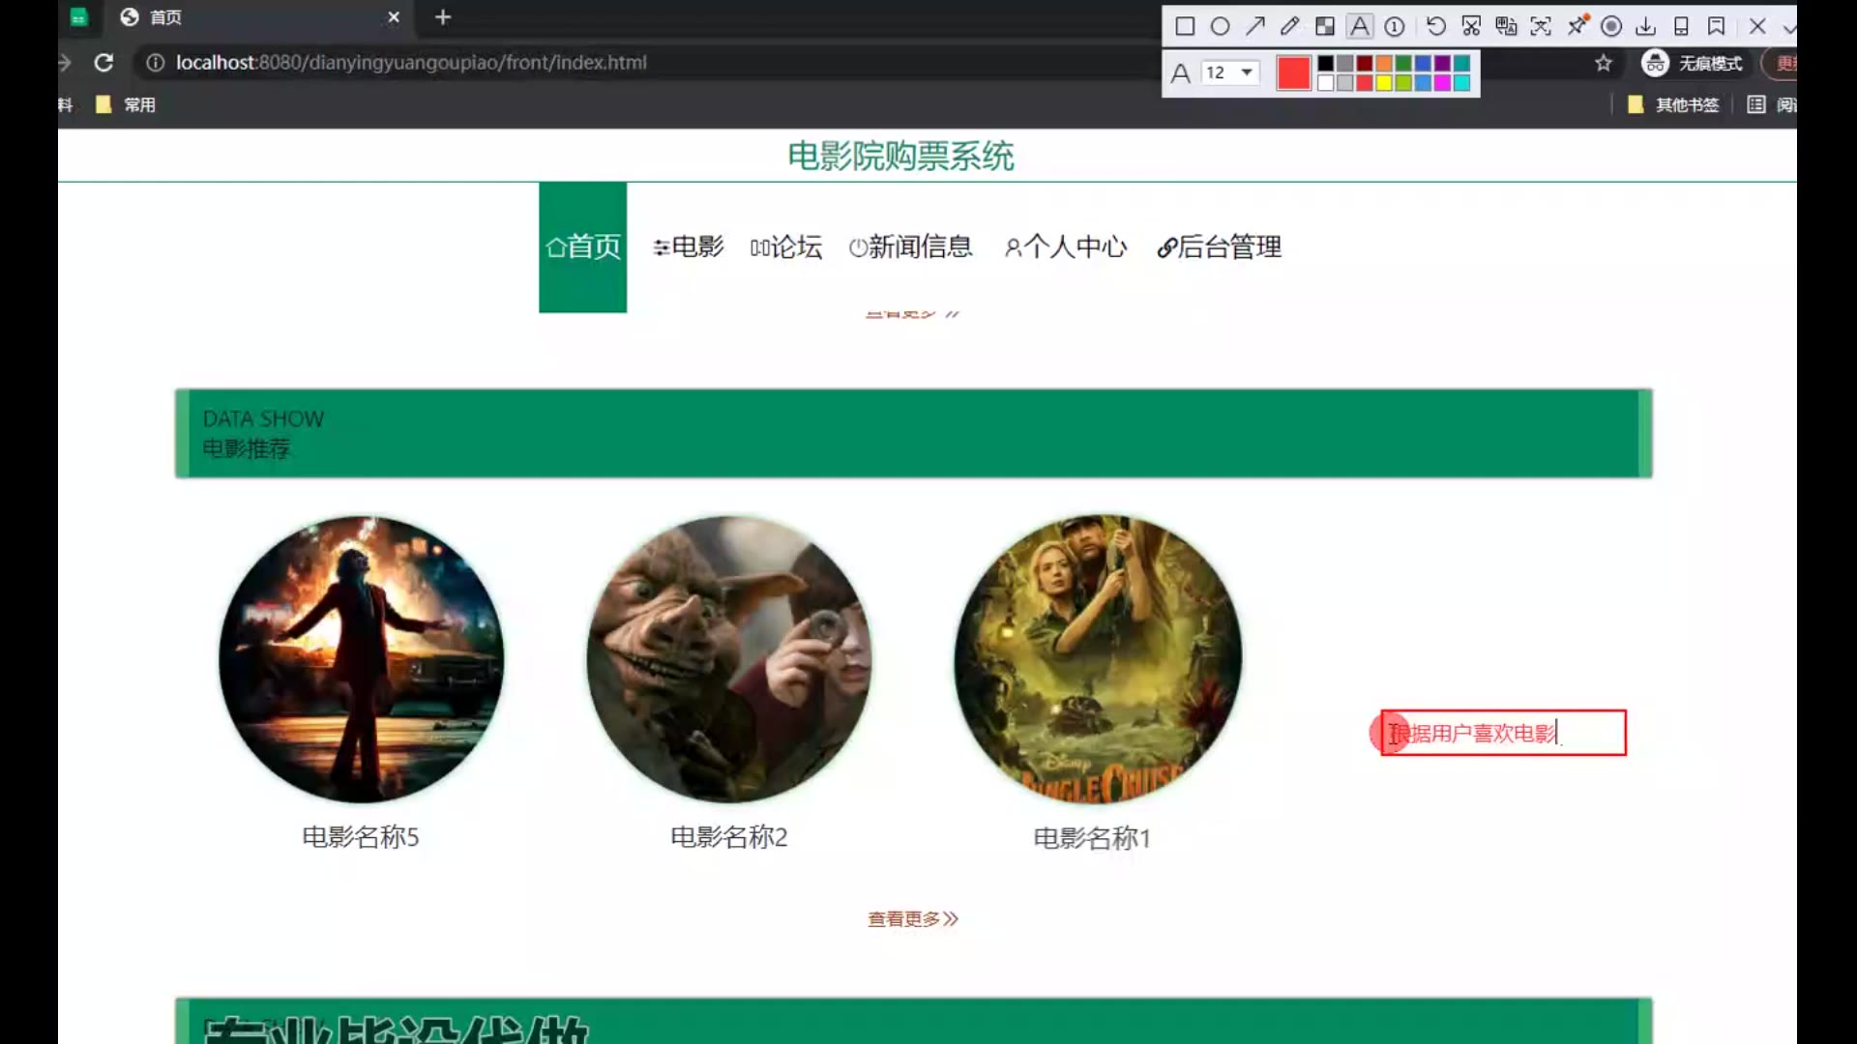Screen dimensions: 1857x1044
Task: Click the 电影名称5 movie title
Action: coord(360,837)
